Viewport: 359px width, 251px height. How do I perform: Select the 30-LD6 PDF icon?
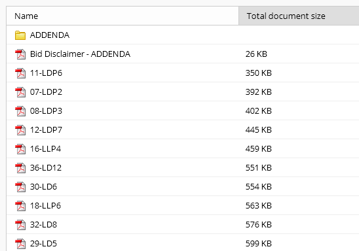pyautogui.click(x=20, y=187)
